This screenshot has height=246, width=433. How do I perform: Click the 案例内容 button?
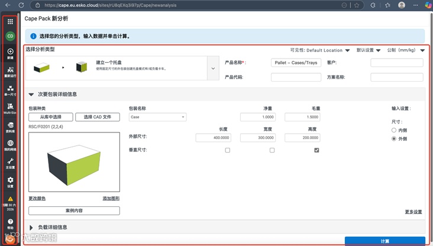[74, 211]
